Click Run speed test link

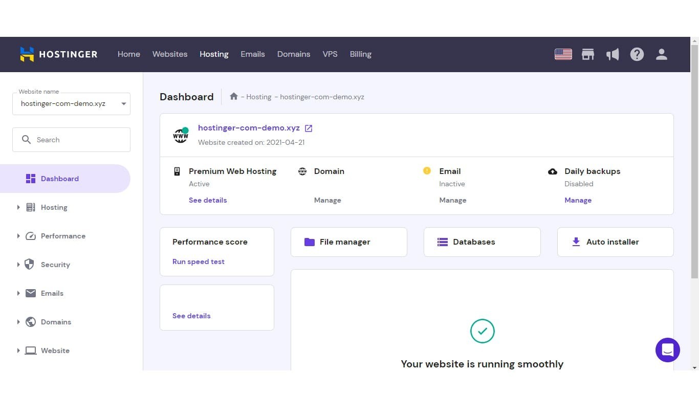(199, 261)
